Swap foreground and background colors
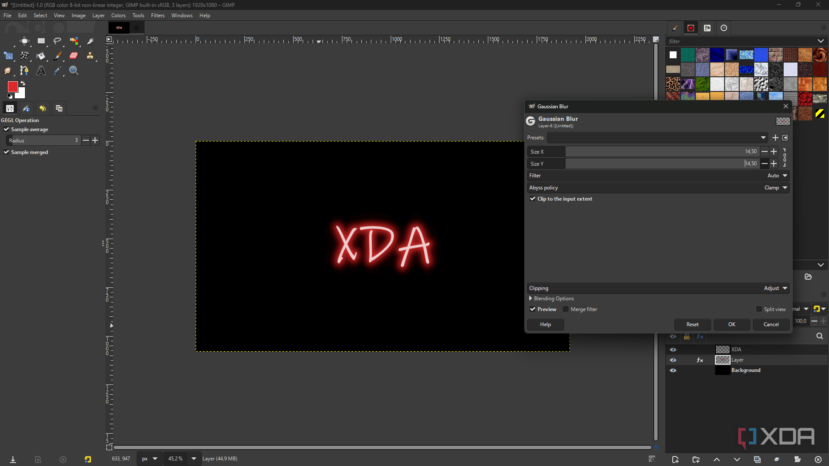Viewport: 829px width, 466px height. [x=23, y=83]
